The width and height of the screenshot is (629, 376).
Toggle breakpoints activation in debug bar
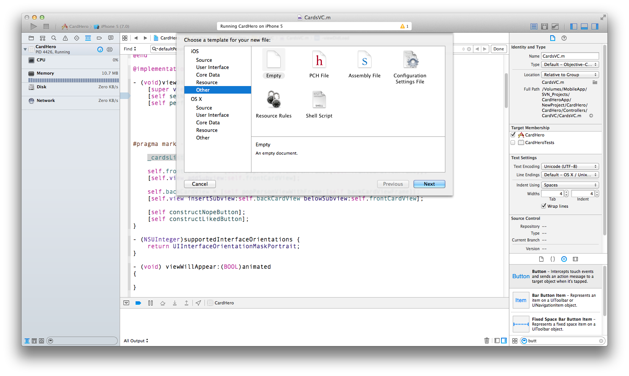tap(138, 303)
